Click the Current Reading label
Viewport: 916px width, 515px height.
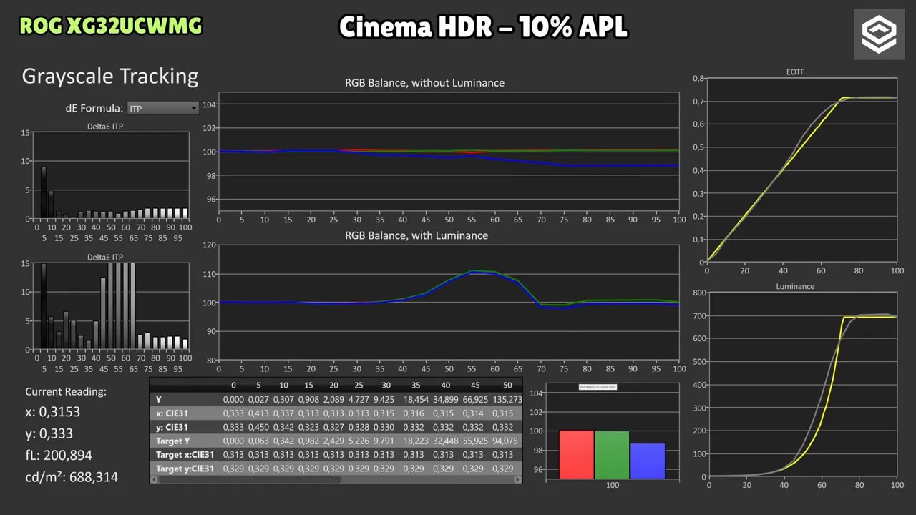tap(66, 391)
